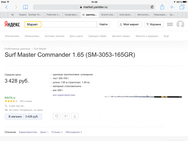Switch to the Grand Line... tab

[108, 15]
